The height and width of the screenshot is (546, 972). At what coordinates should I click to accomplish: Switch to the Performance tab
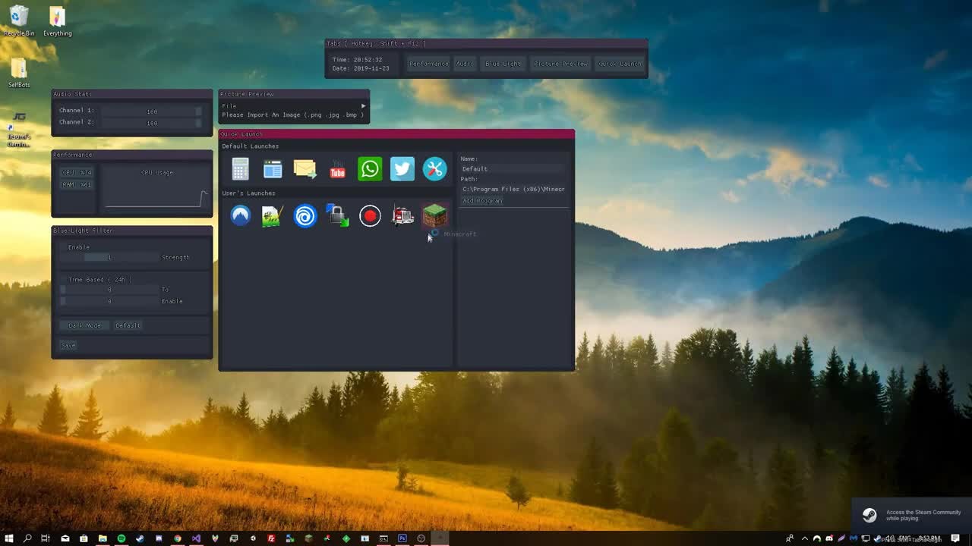pyautogui.click(x=428, y=64)
